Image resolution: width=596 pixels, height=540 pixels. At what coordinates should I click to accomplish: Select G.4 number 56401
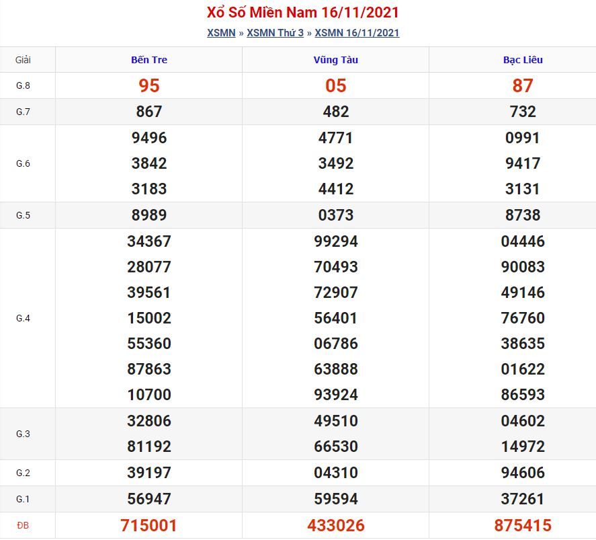click(336, 318)
